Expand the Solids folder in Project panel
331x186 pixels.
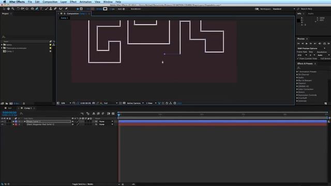pos(2,45)
